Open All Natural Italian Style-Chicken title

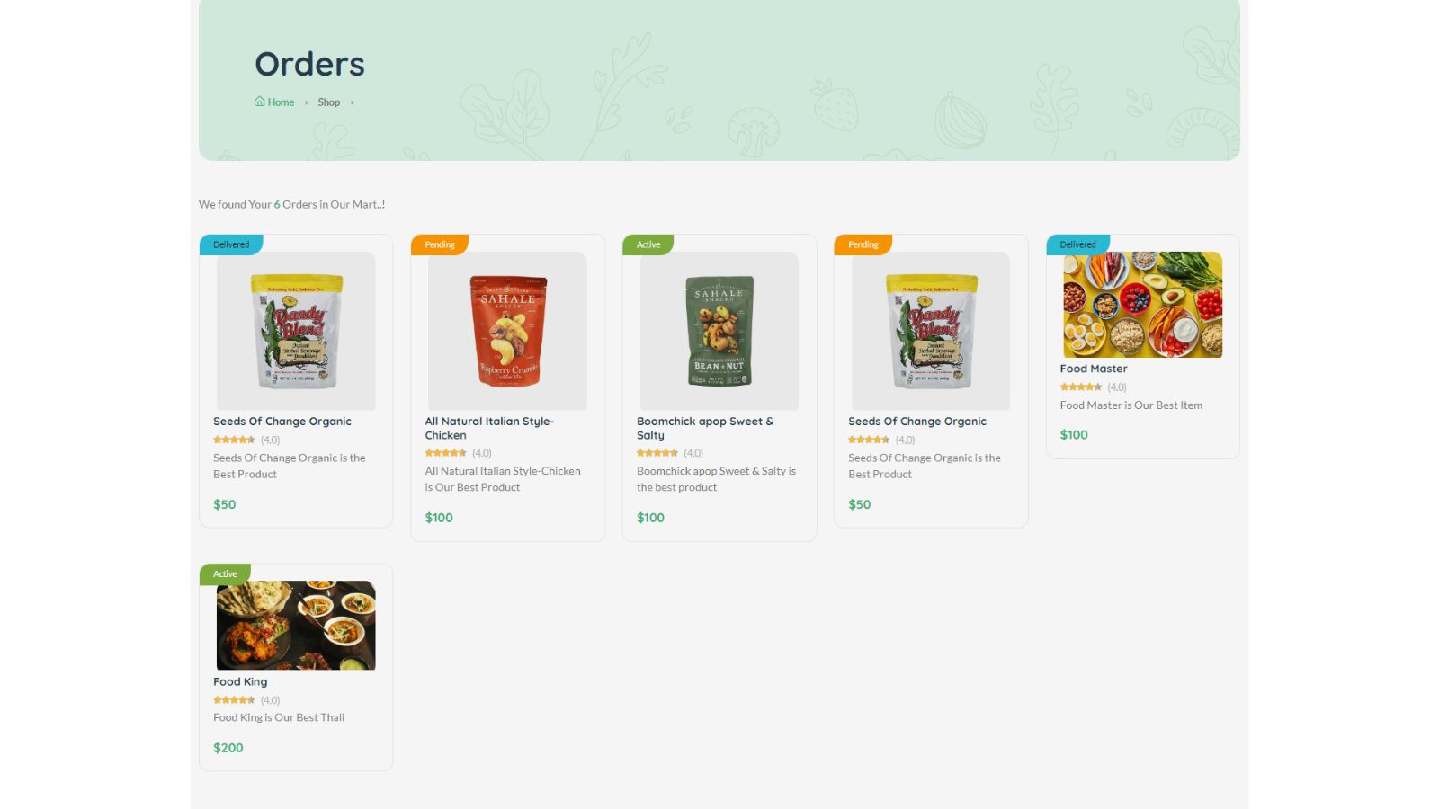(489, 428)
